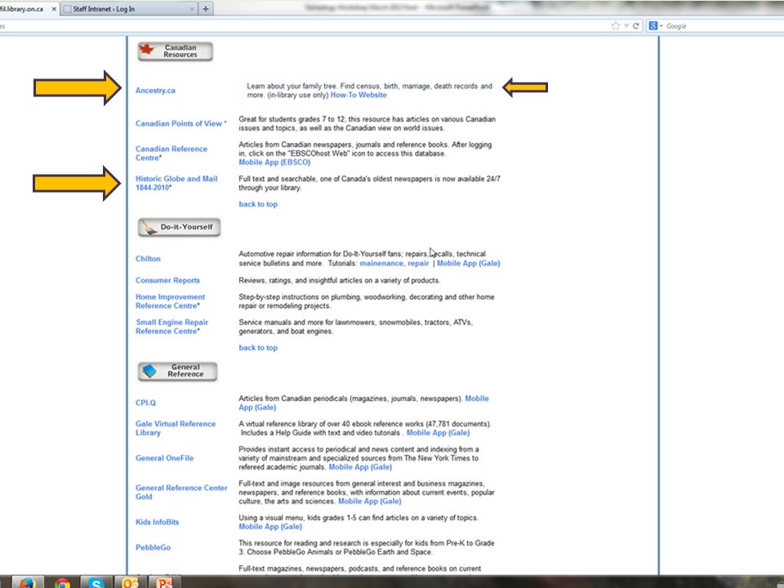Close the Staff Intranet tab
The height and width of the screenshot is (588, 784).
coord(191,9)
